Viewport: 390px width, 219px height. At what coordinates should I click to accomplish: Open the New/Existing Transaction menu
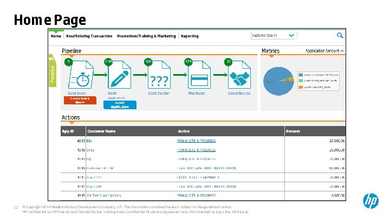(x=89, y=36)
